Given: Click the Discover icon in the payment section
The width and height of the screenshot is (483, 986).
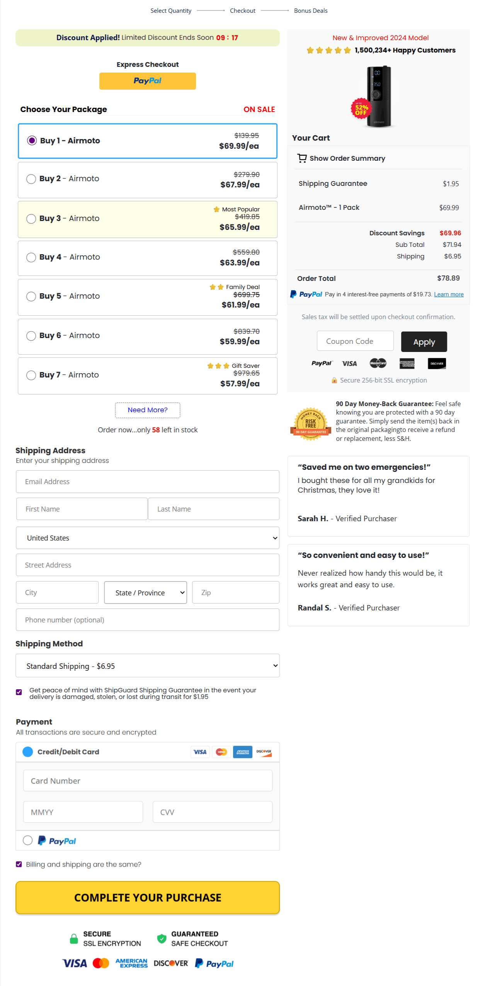Looking at the screenshot, I should [264, 752].
